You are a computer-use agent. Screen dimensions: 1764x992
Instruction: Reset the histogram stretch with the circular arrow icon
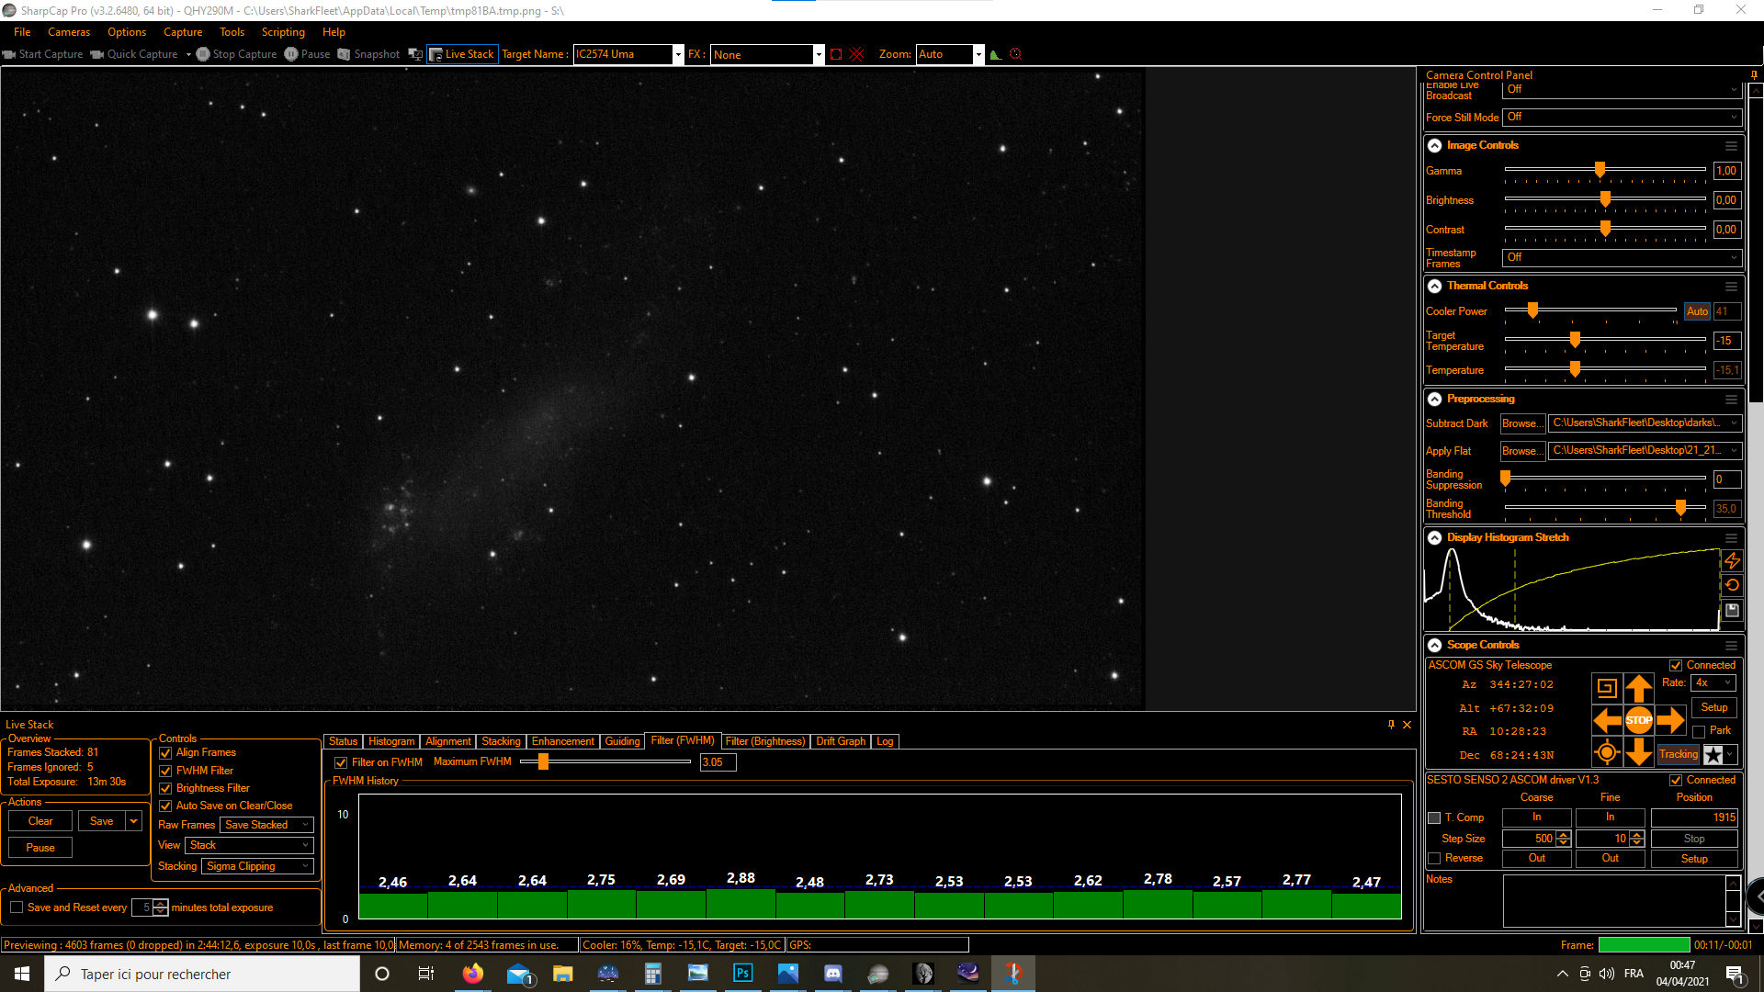click(x=1732, y=585)
